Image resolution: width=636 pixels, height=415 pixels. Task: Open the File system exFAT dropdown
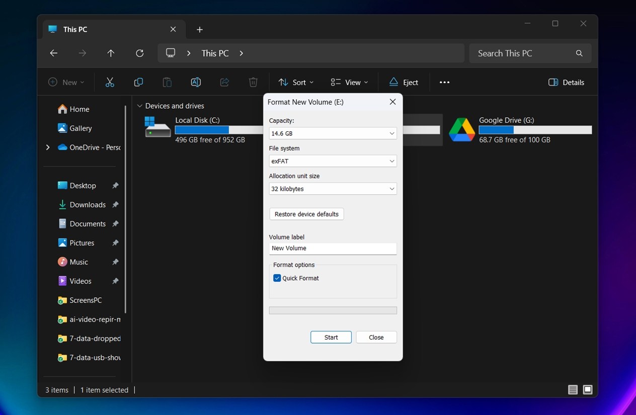click(x=333, y=161)
